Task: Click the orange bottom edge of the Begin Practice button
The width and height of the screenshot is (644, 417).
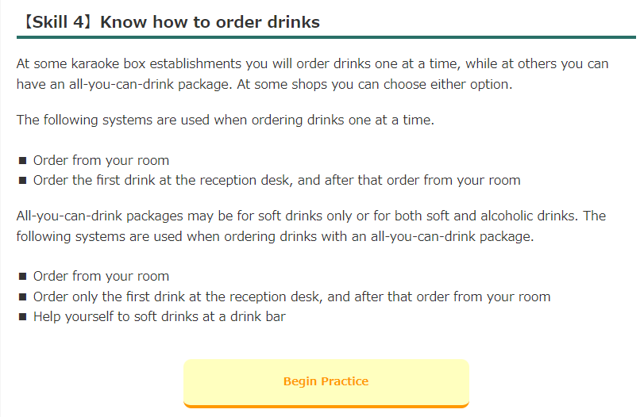Action: point(326,406)
